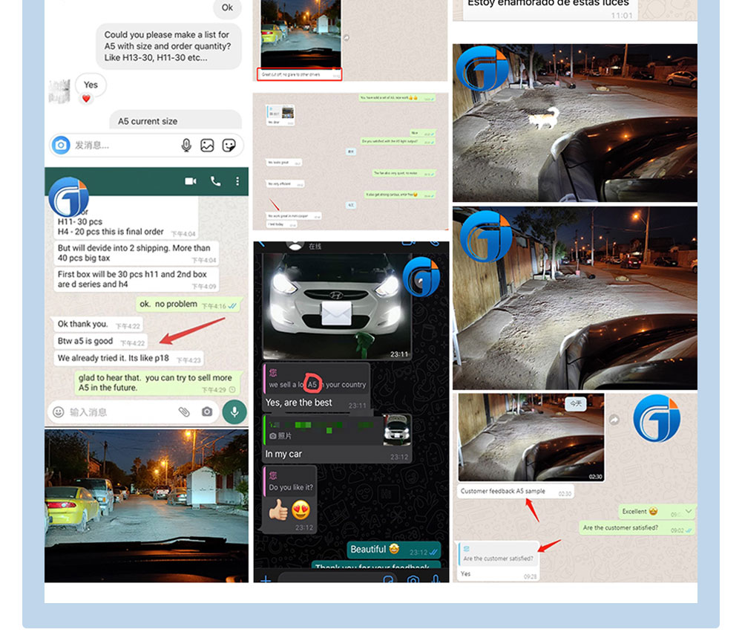Image resolution: width=742 pixels, height=638 pixels.
Task: Open the three-dot menu in green header
Action: click(237, 181)
